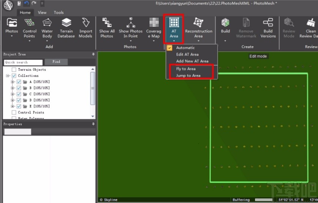Click the redo arrow icon
Screen dimensions: 318x203
[34, 3]
